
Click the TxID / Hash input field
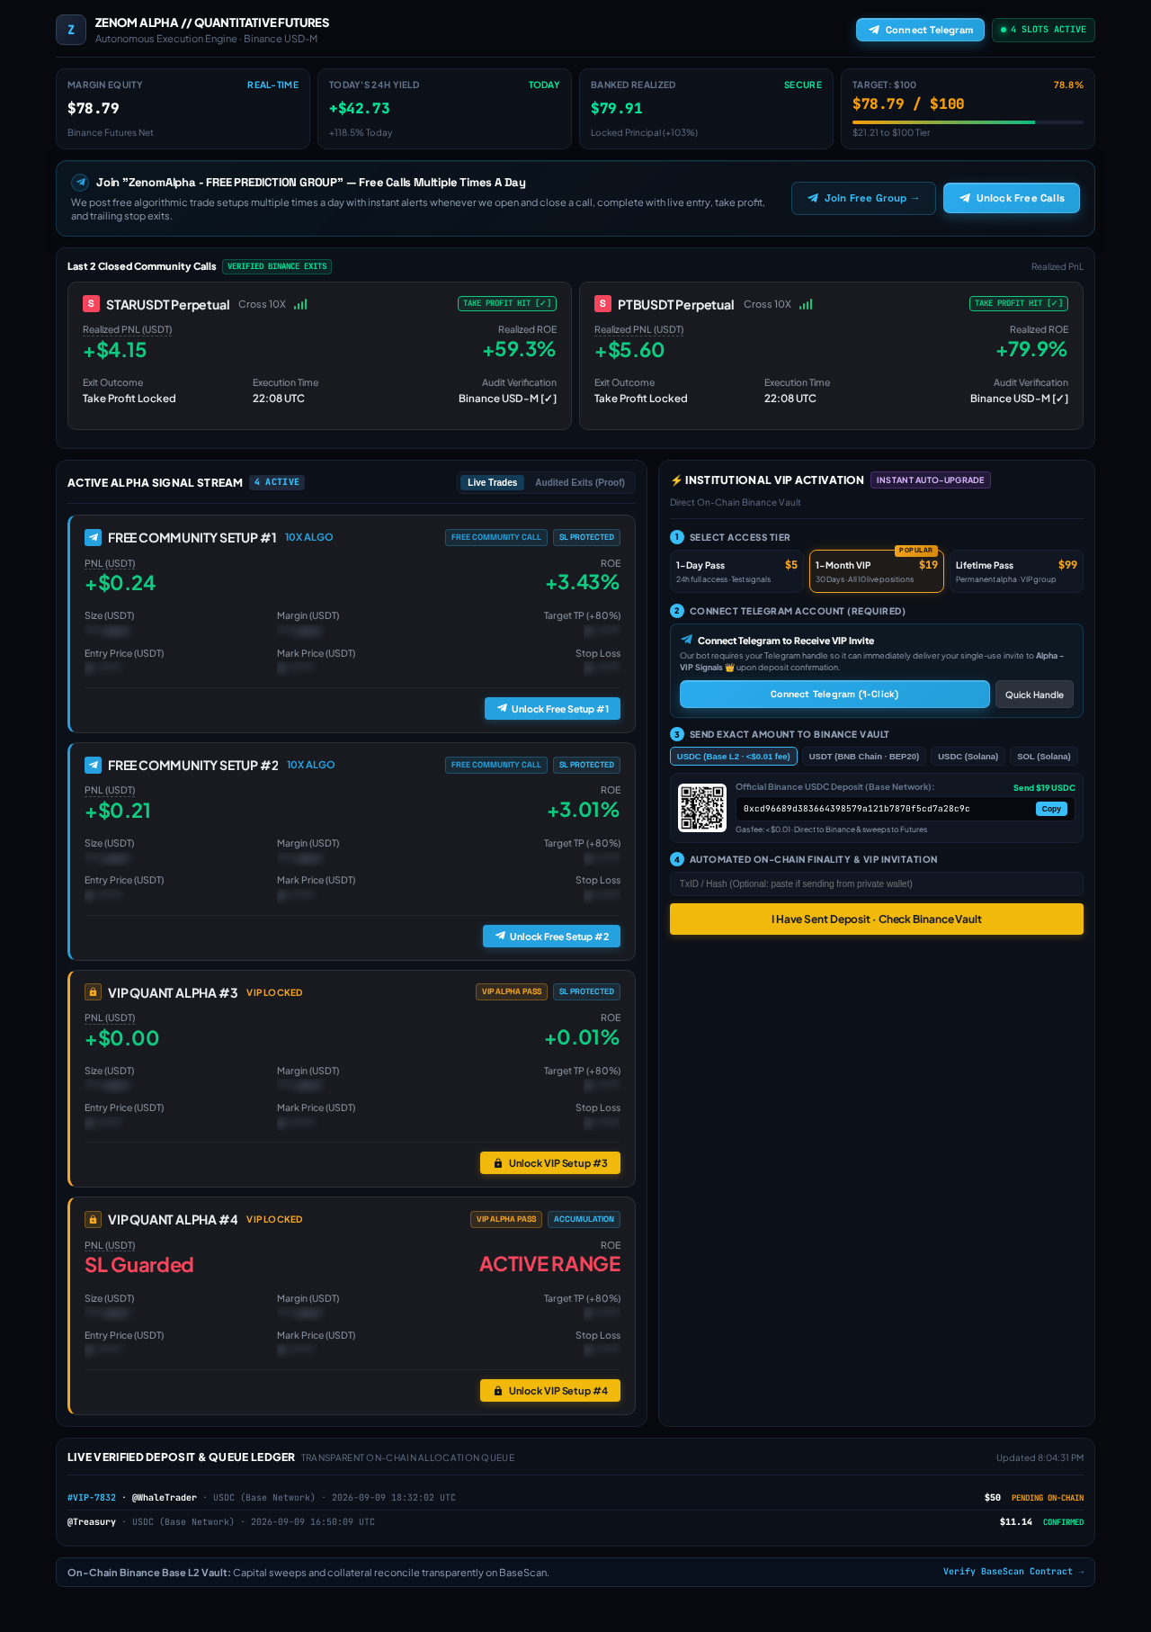pyautogui.click(x=877, y=883)
